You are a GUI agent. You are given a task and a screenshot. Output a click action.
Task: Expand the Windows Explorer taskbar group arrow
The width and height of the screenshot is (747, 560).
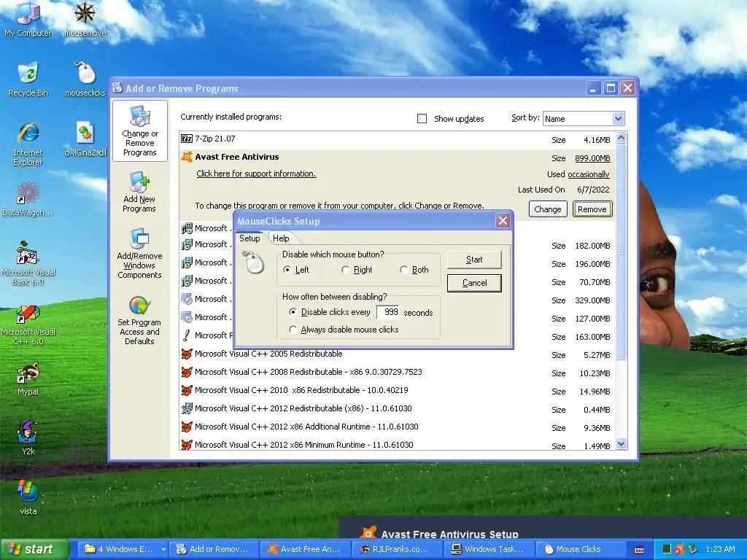(163, 549)
